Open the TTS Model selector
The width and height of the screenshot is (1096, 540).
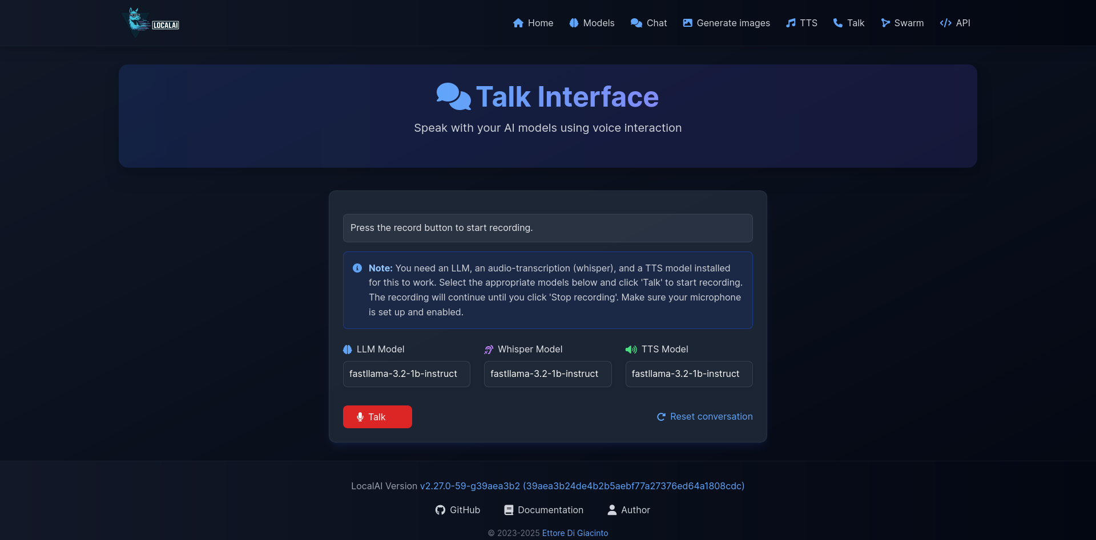coord(688,373)
